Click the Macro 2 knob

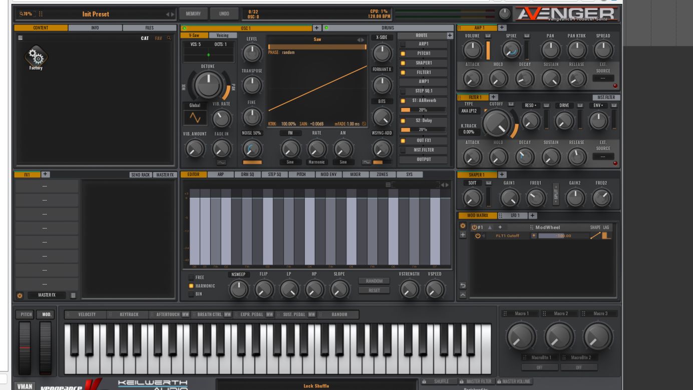pos(559,336)
